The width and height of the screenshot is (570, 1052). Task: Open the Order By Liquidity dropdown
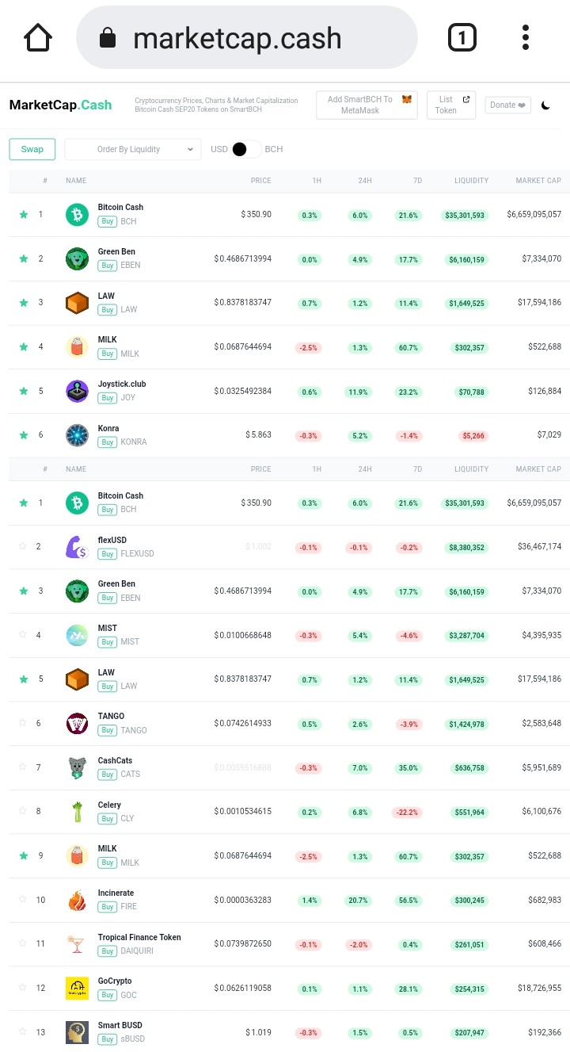pos(133,149)
